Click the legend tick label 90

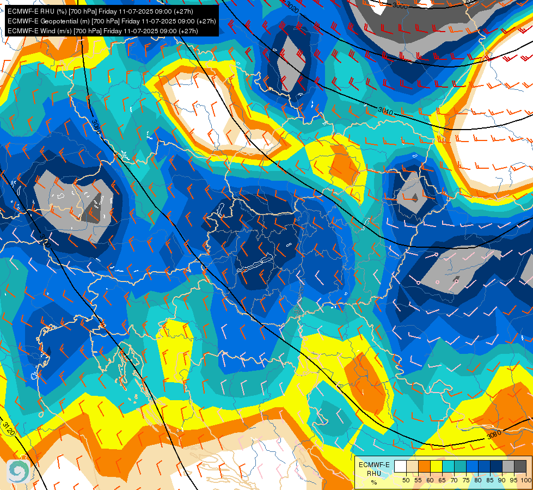point(502,480)
